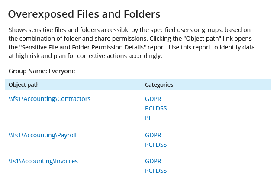Select GDPR category for Payroll folder

pyautogui.click(x=153, y=135)
